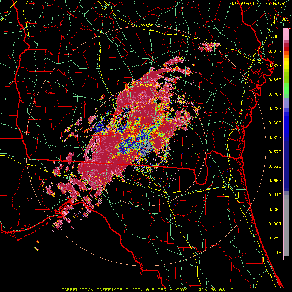Click CORRELATION COEFFICIENT (CC) in the bottom caption
The width and height of the screenshot is (292, 292).
coord(102,290)
